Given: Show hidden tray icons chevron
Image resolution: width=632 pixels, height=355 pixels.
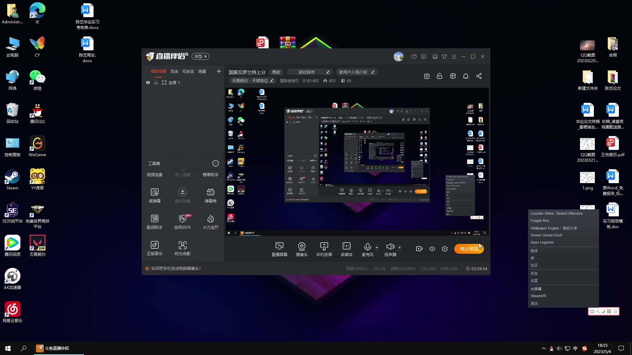Looking at the screenshot, I should coord(543,348).
